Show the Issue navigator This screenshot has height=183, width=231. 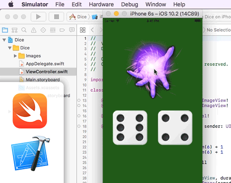coord(34,30)
